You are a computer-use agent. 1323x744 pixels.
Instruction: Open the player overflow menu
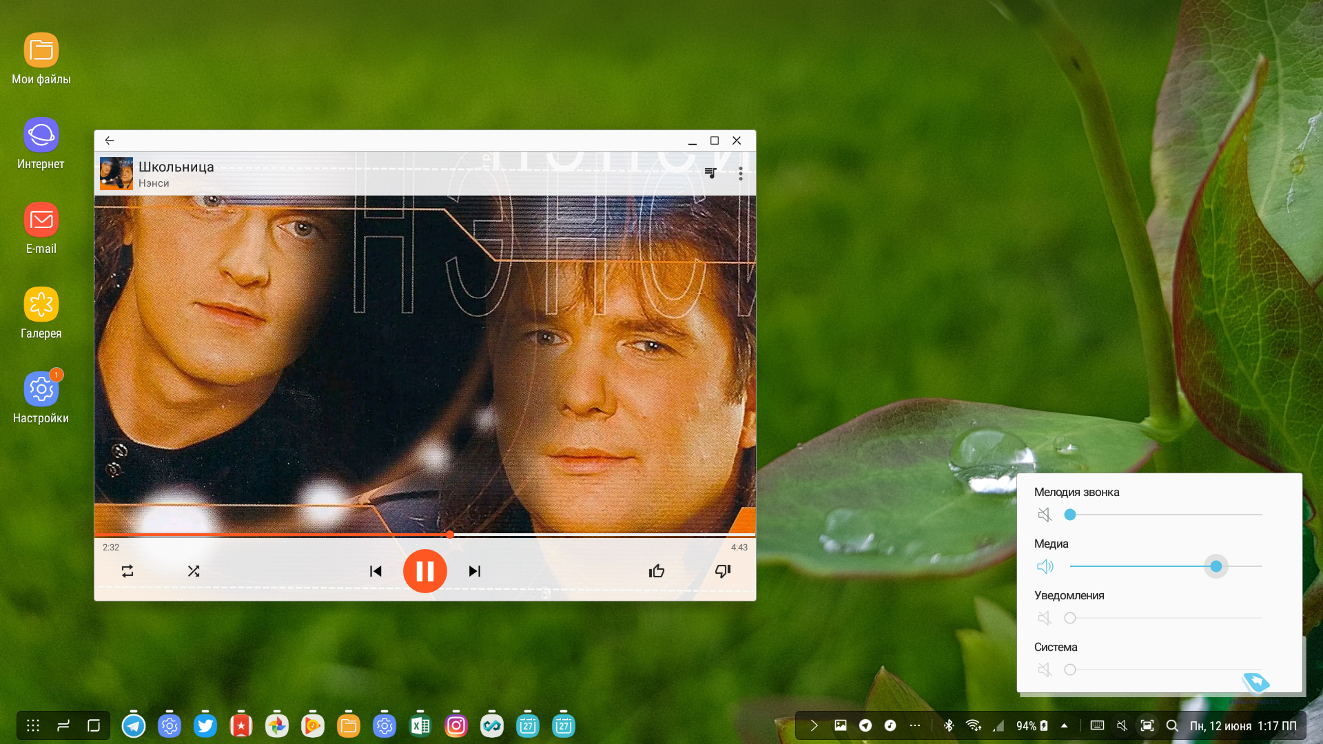click(741, 174)
